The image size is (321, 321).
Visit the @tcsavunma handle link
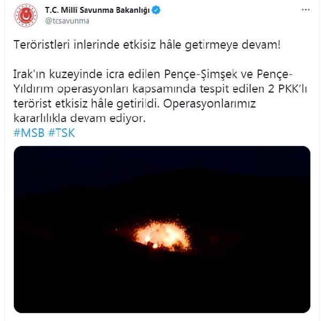click(67, 21)
